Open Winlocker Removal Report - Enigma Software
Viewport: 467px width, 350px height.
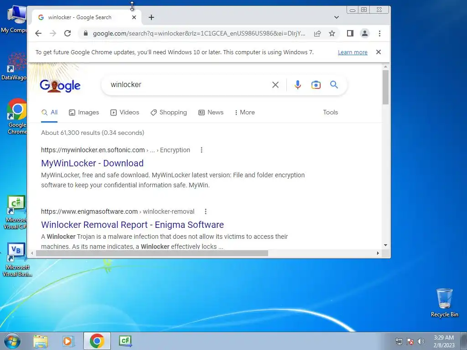[x=133, y=225]
